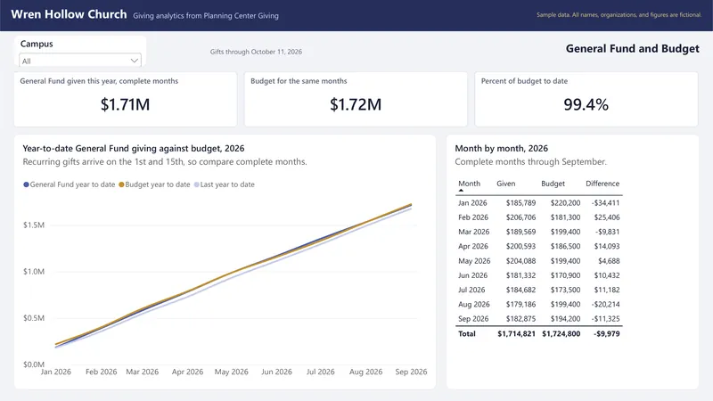The height and width of the screenshot is (401, 713).
Task: Click the $1.5M y-axis label
Action: pyautogui.click(x=34, y=225)
